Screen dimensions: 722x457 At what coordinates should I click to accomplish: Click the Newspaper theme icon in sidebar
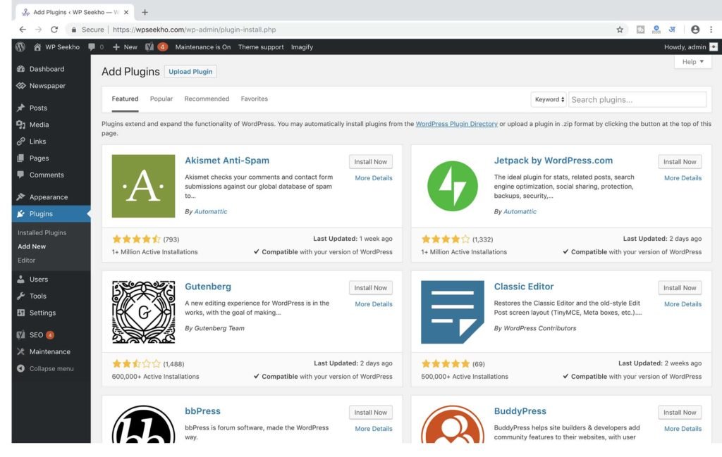click(x=20, y=85)
